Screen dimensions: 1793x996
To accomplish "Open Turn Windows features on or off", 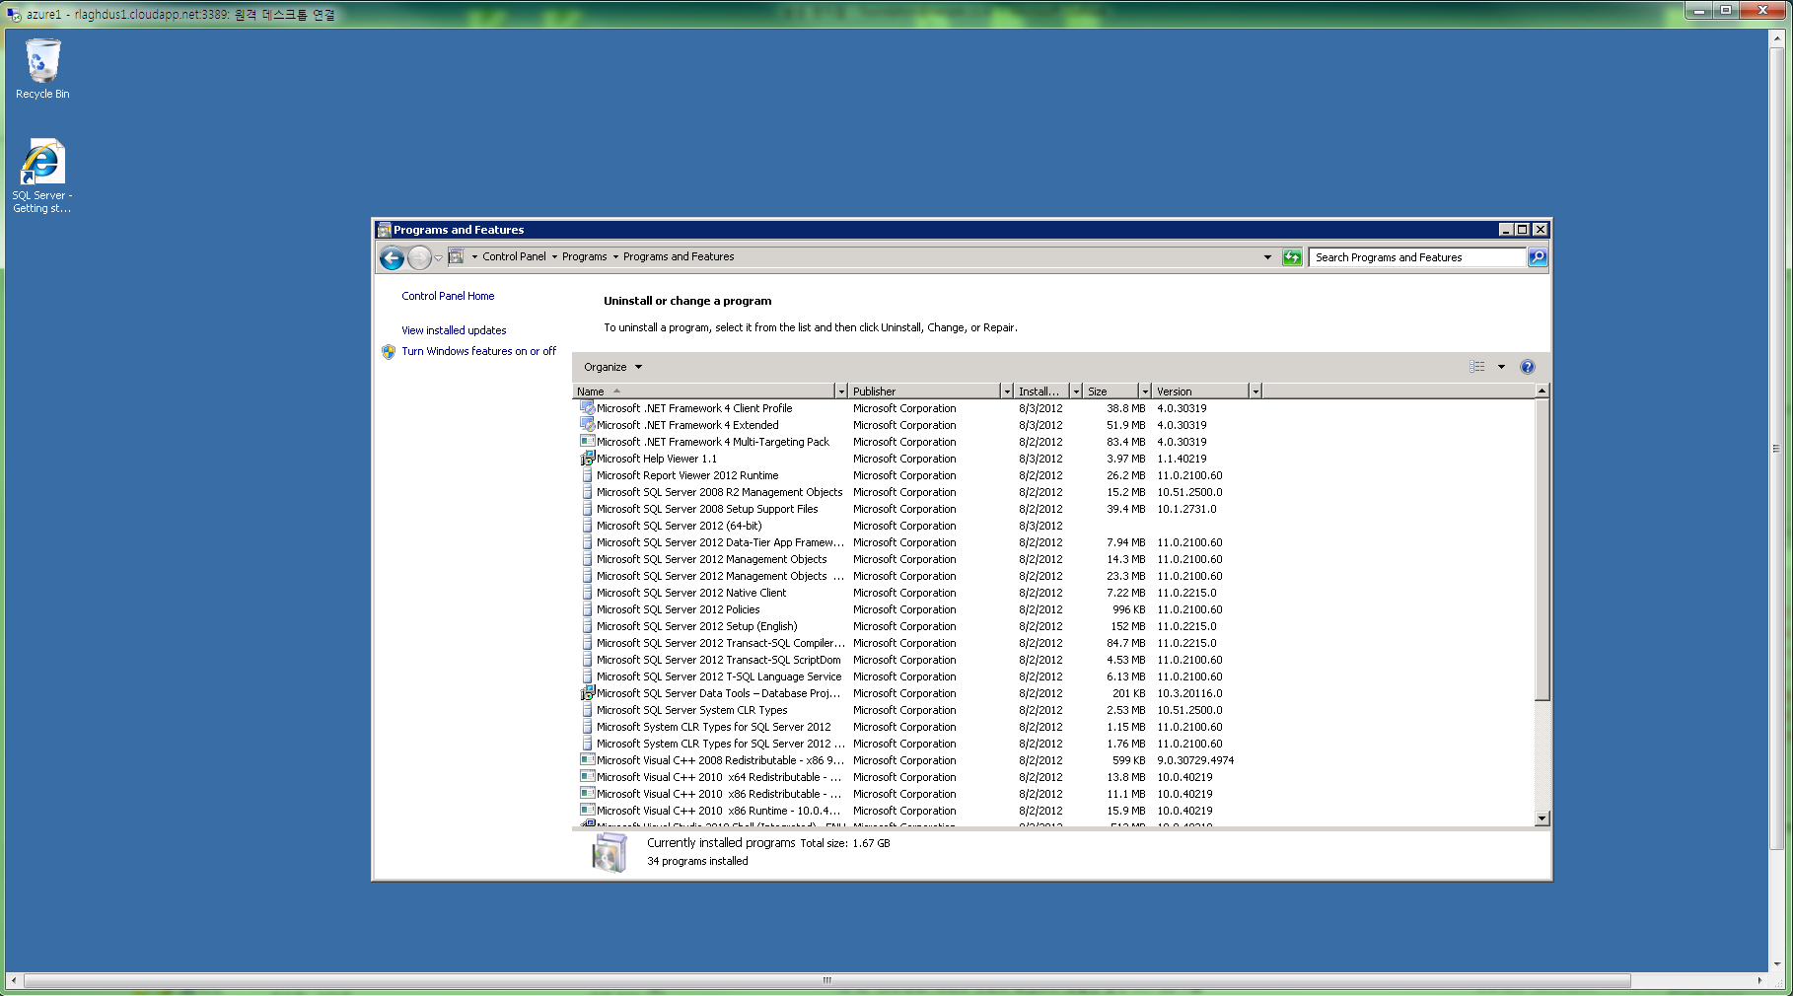I will [x=478, y=351].
